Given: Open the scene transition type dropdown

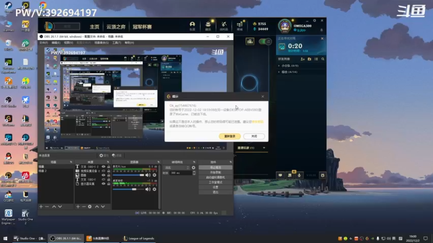Looking at the screenshot, I should 177,167.
